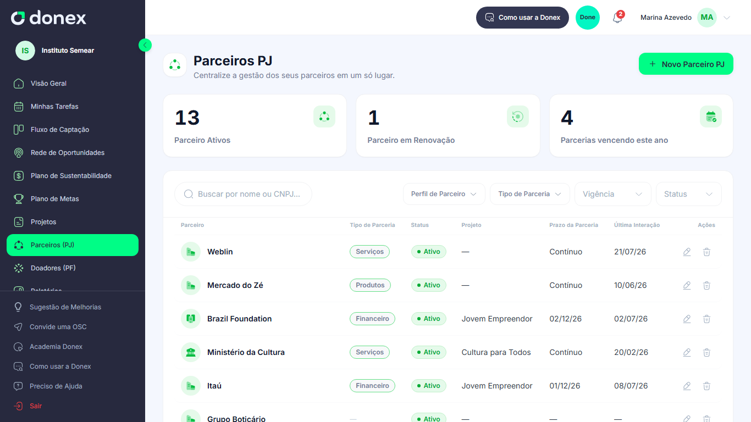Screen dimensions: 751x422
Task: Open the Brazil Foundation partner name
Action: point(240,319)
